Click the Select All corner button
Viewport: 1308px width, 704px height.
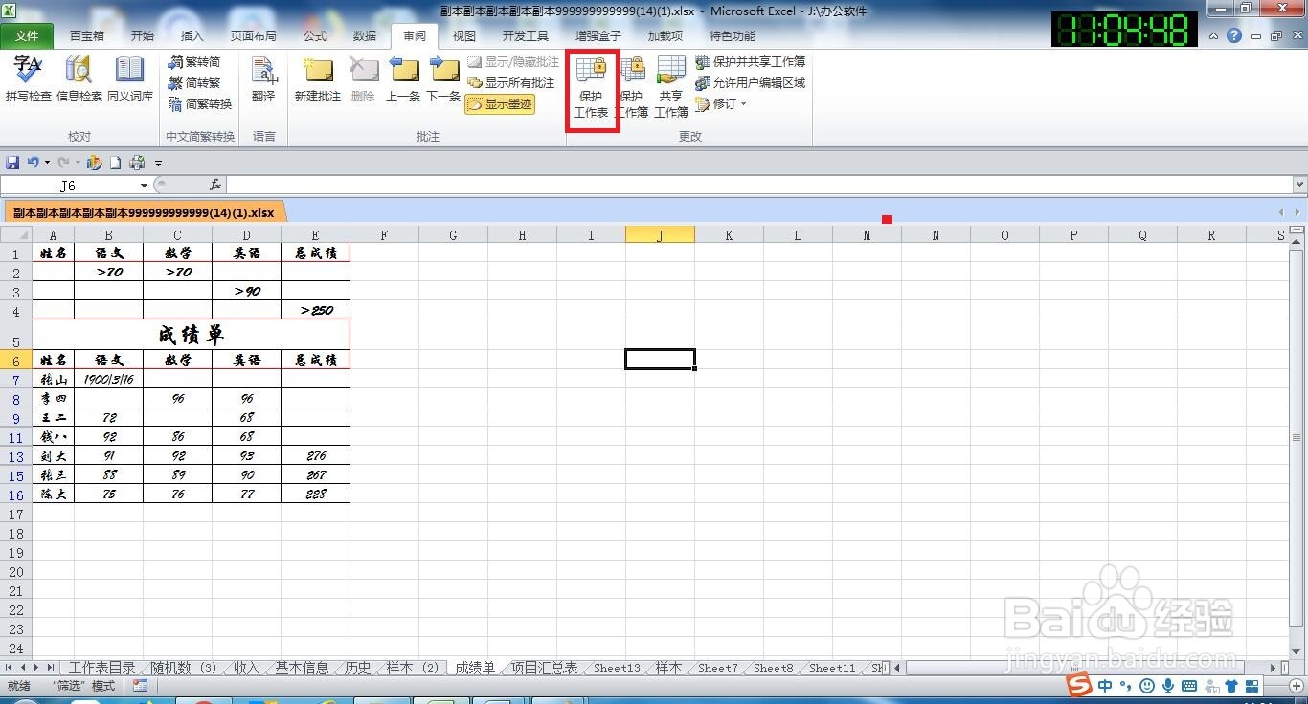tap(15, 235)
